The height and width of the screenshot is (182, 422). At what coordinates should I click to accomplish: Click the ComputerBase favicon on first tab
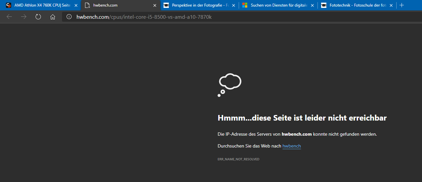click(9, 5)
